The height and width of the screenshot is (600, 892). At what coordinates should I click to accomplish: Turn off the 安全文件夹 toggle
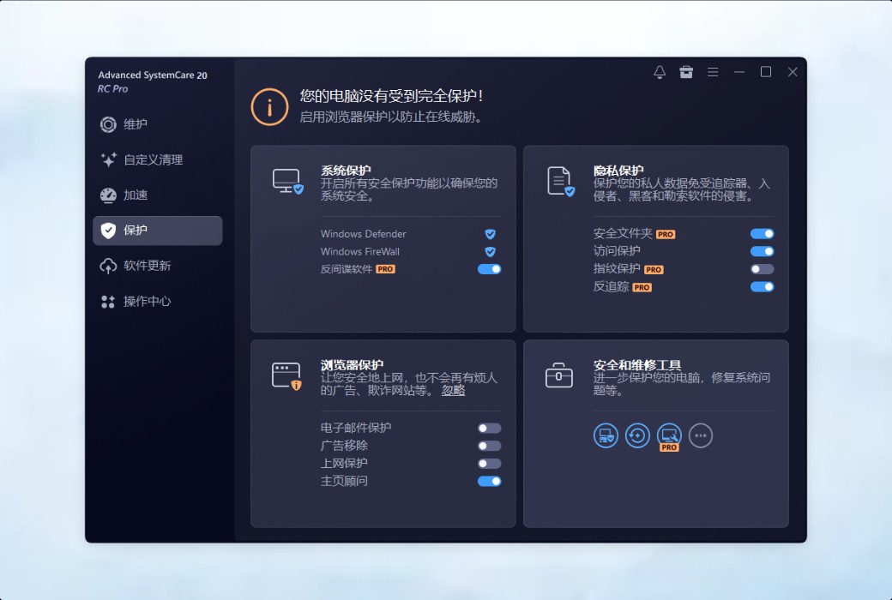tap(762, 234)
